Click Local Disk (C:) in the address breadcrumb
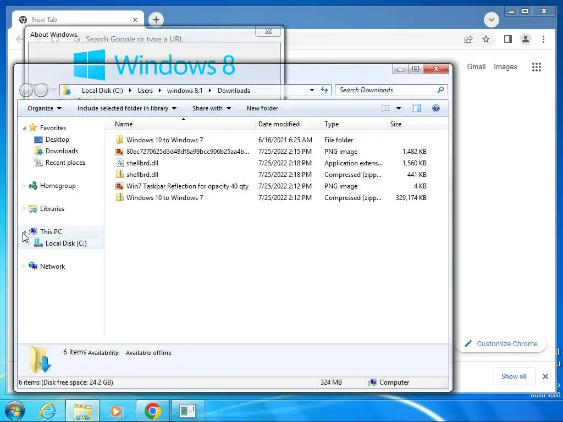The width and height of the screenshot is (563, 422). [102, 91]
